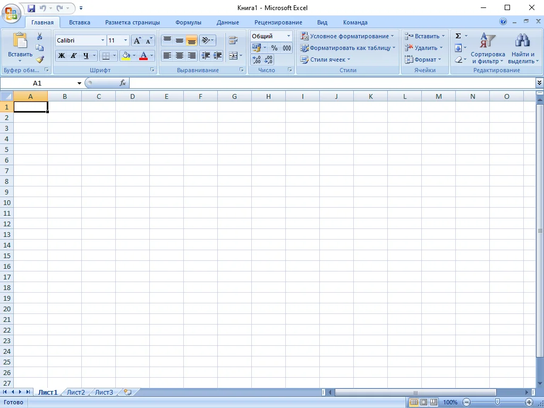Click Формат in the Ячейки group
This screenshot has height=408, width=544.
point(423,59)
